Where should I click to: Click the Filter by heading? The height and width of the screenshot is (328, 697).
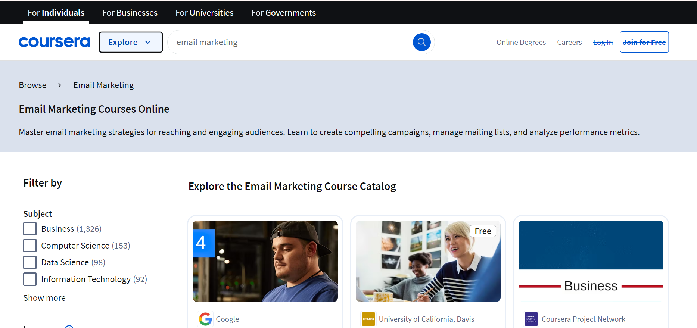43,183
